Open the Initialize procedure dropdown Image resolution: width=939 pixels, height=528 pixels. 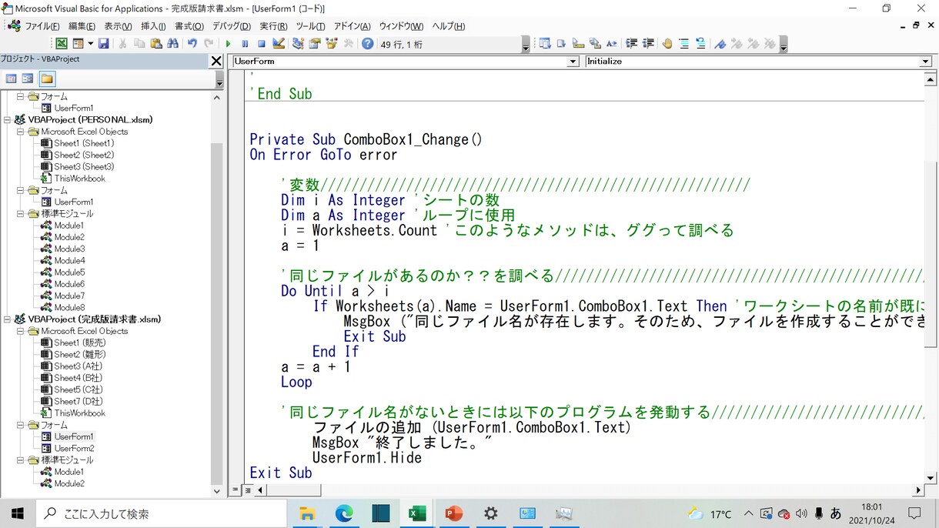point(925,62)
